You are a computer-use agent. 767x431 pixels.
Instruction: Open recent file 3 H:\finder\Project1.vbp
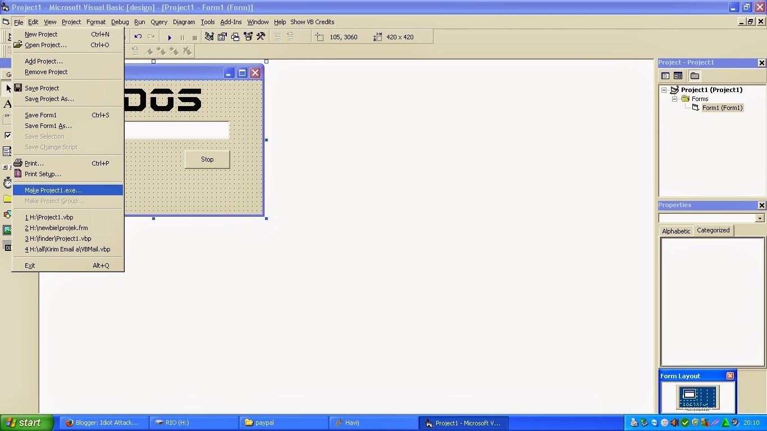67,239
